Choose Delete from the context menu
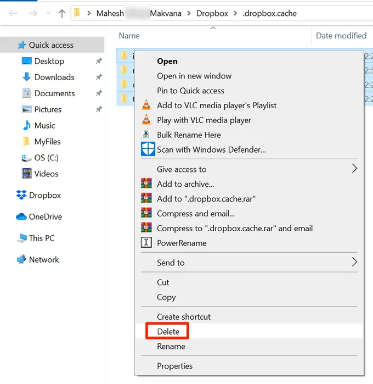The height and width of the screenshot is (384, 373). pos(249,331)
